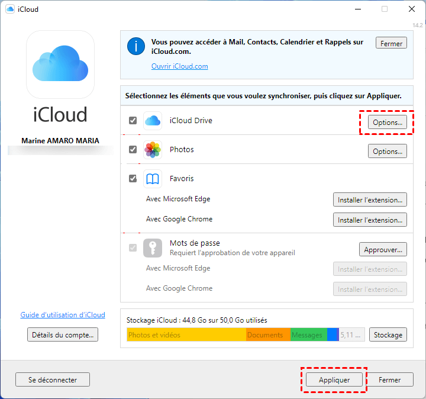Click 'Avec Microsoft Edge' under Mots de passe

pos(178,268)
